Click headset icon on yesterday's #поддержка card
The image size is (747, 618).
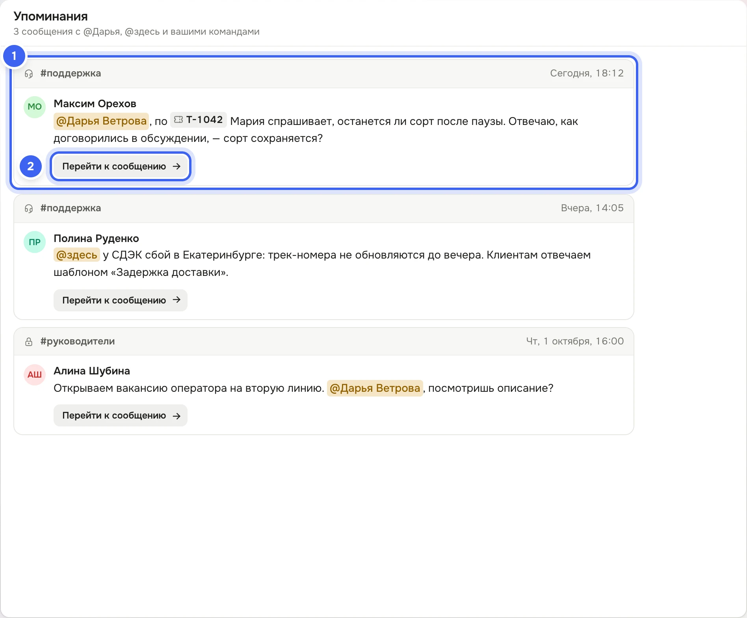(x=29, y=208)
